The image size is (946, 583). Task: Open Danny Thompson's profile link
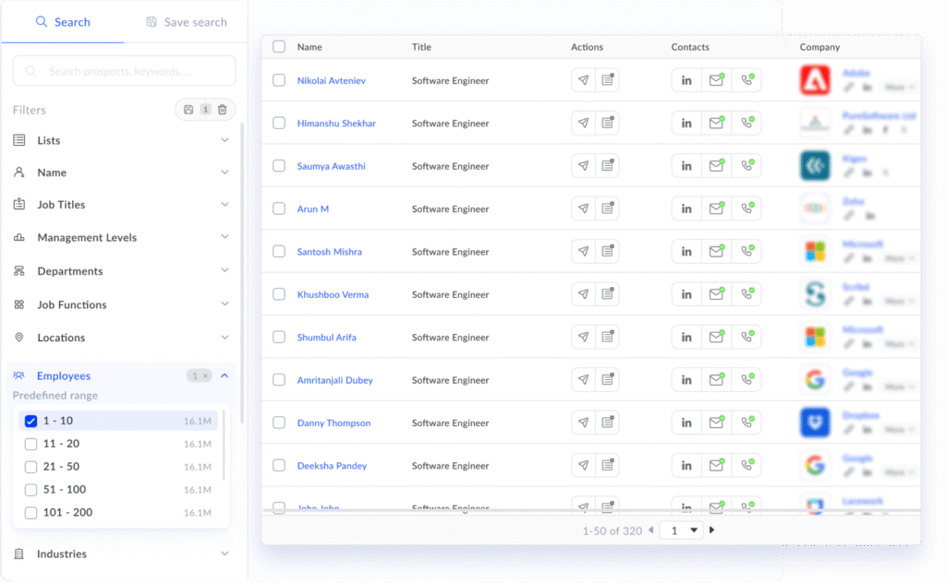point(334,423)
